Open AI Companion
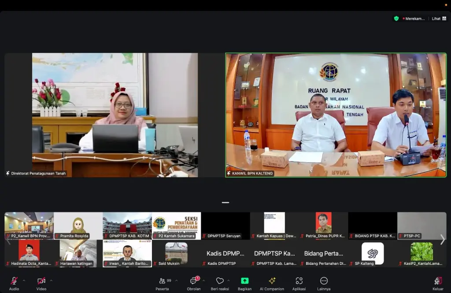The height and width of the screenshot is (293, 451). coord(272,283)
